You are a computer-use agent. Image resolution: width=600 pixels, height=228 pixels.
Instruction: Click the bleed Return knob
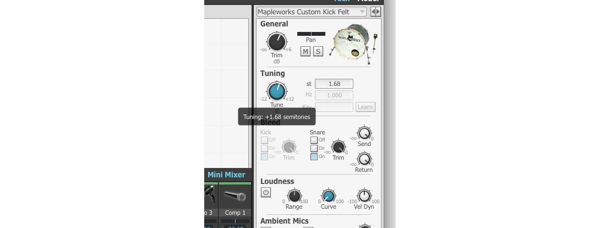click(364, 159)
